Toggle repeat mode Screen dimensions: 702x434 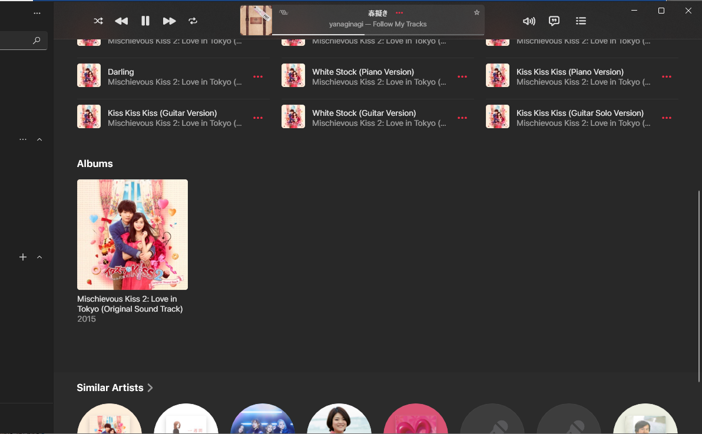tap(193, 21)
